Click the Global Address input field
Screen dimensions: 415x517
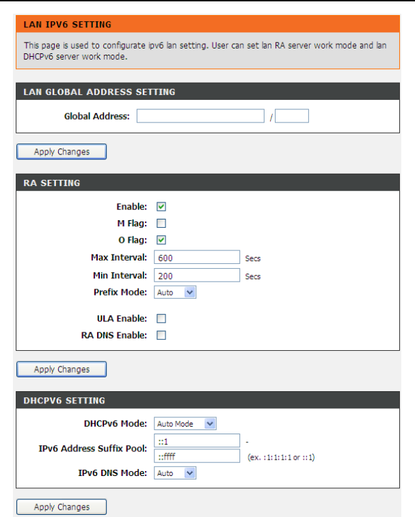pos(200,116)
